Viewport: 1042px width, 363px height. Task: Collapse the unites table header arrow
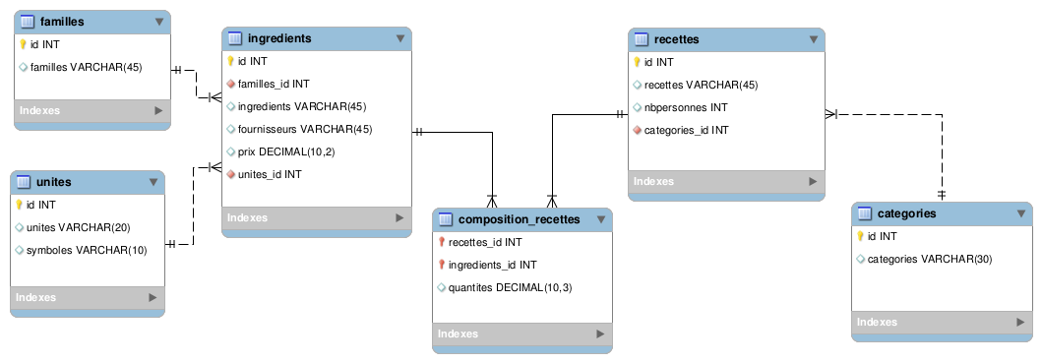[153, 182]
